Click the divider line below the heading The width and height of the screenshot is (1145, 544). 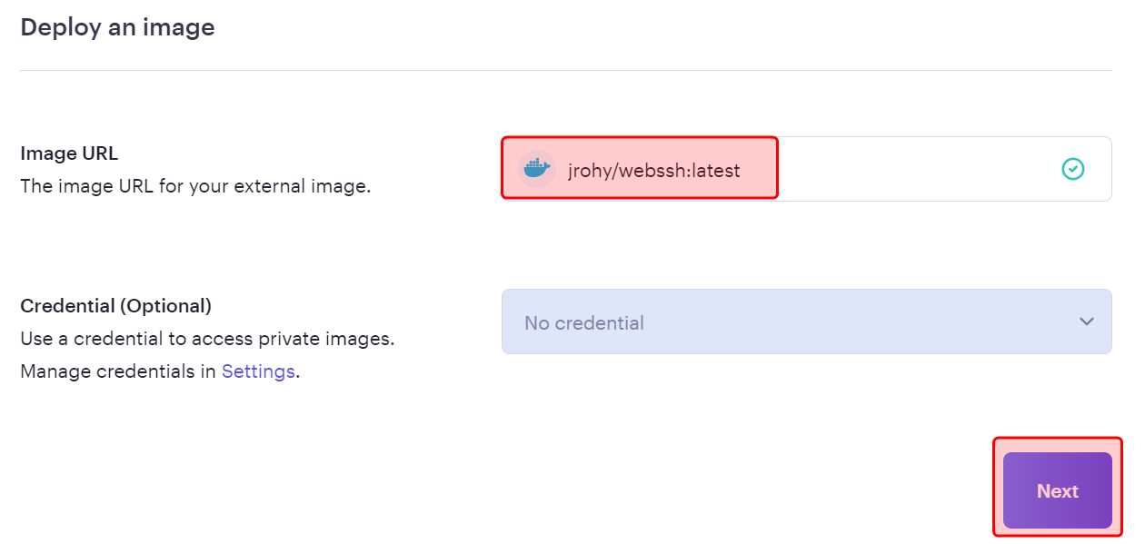pyautogui.click(x=565, y=70)
